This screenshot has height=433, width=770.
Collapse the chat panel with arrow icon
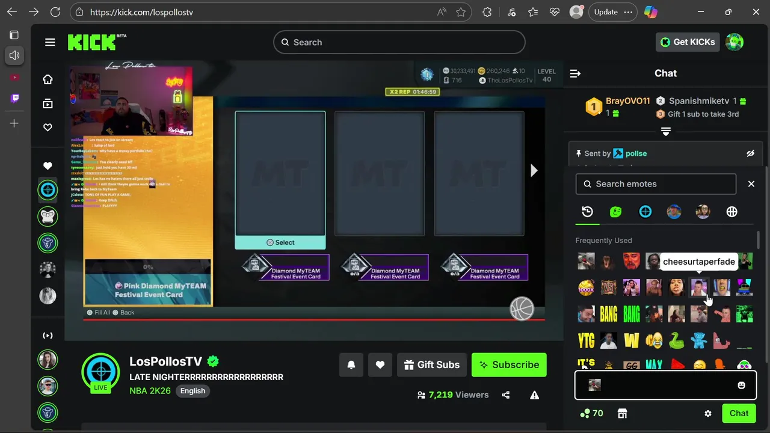pyautogui.click(x=575, y=73)
